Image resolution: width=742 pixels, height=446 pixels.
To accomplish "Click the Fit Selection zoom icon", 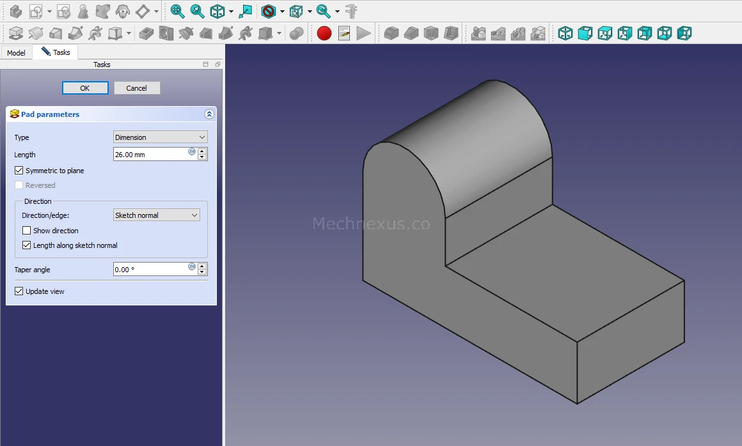I will coord(197,11).
